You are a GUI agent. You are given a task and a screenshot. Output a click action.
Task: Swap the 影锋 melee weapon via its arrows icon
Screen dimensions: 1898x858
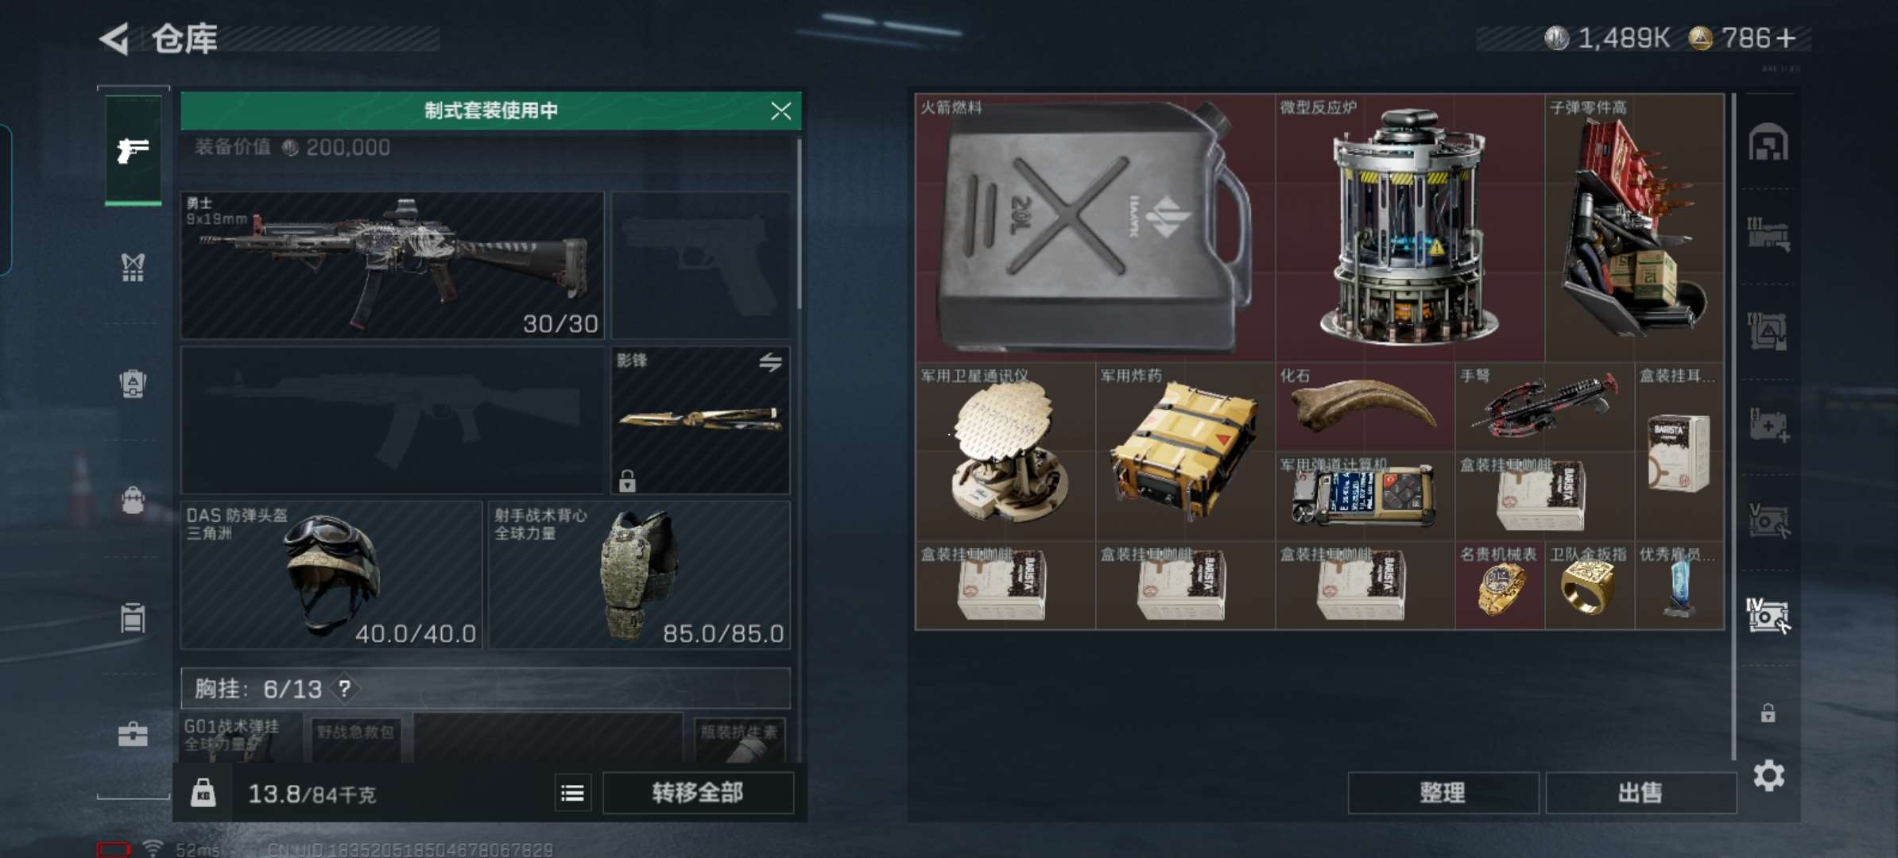[770, 363]
